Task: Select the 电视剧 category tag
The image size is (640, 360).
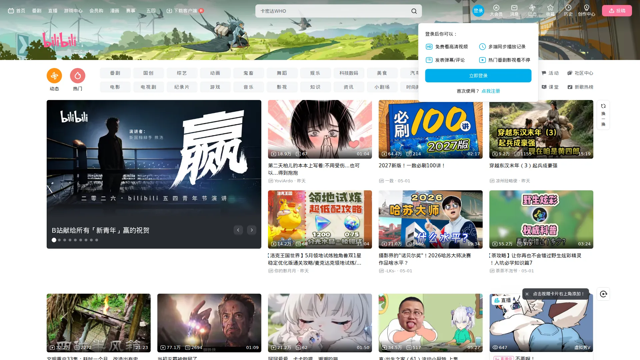Action: (x=148, y=87)
